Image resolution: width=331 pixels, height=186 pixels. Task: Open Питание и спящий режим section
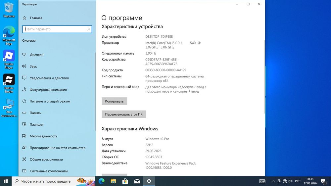[57, 101]
